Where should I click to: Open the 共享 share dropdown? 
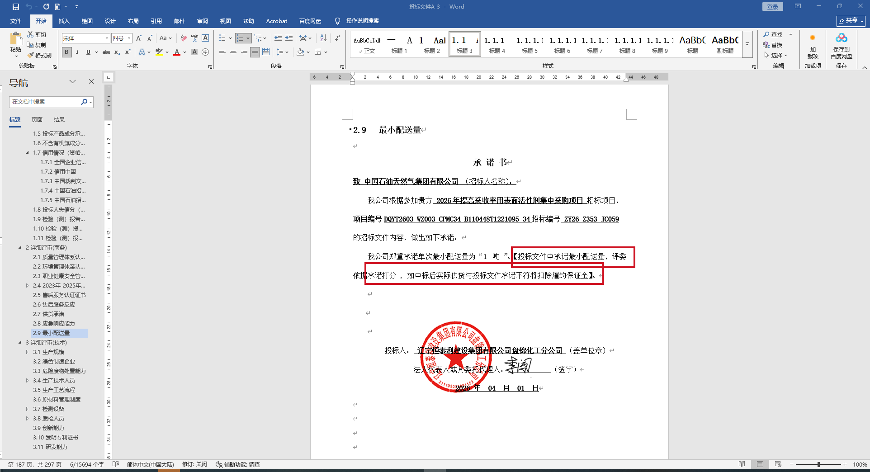[851, 21]
